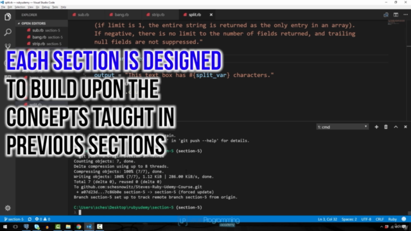Open the File menu
Screen dimensions: 411x231
(3, 7)
